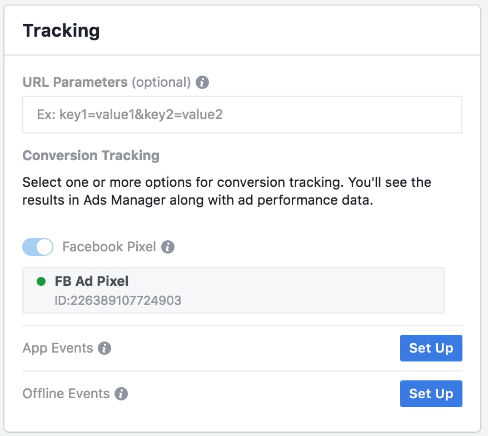Image resolution: width=488 pixels, height=436 pixels.
Task: Focus the URL Parameters input field
Action: tap(242, 115)
